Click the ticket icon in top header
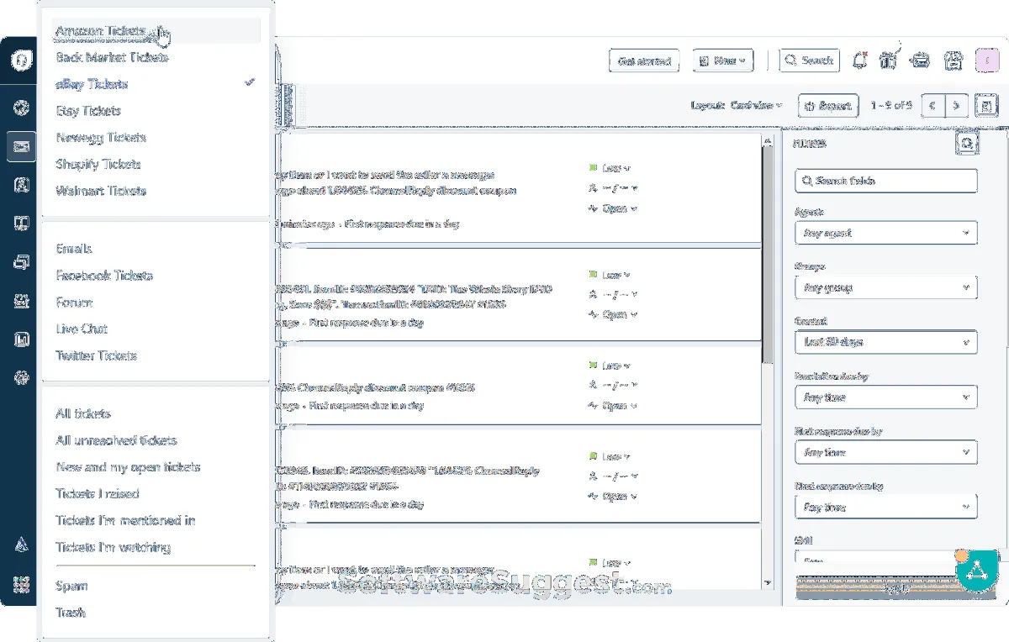This screenshot has width=1009, height=642. (921, 61)
